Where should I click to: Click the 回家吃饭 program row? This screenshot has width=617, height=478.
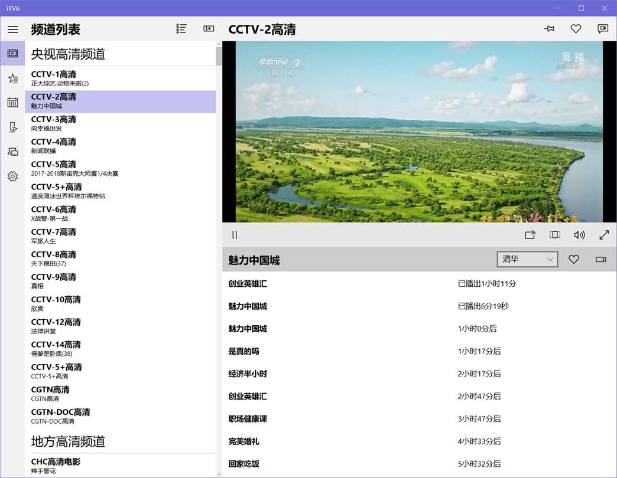420,464
